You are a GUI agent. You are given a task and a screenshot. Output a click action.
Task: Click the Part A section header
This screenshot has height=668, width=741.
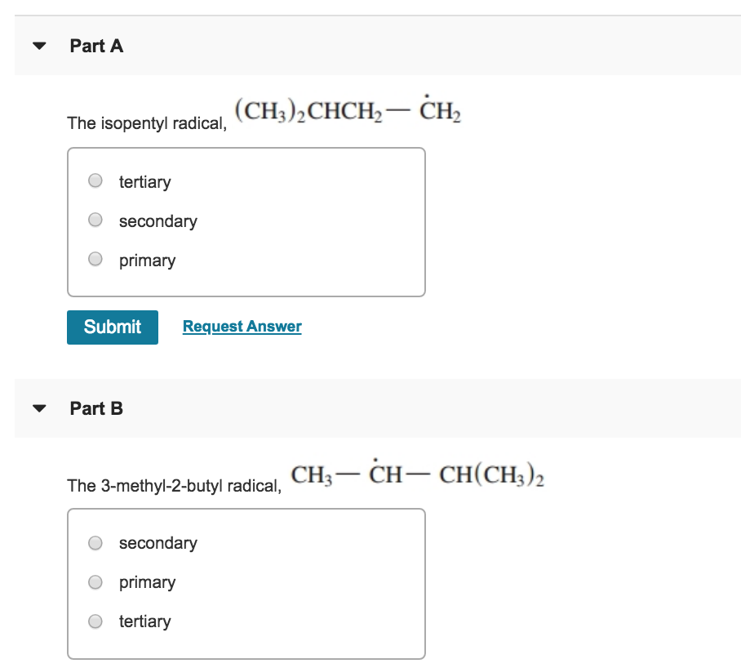coord(95,47)
